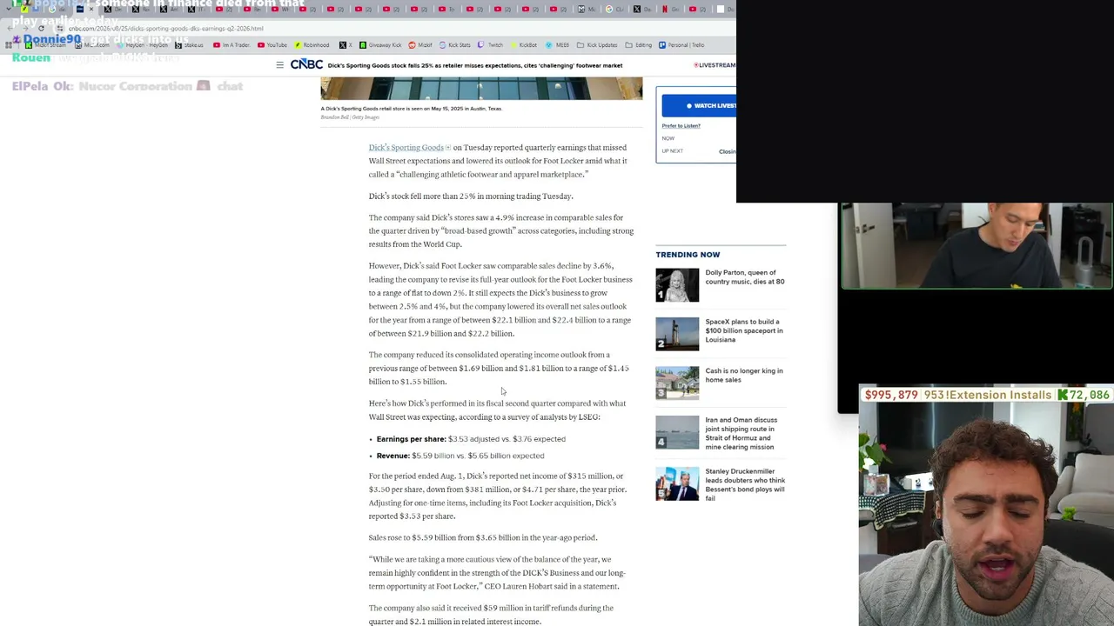Image resolution: width=1114 pixels, height=626 pixels.
Task: Open the Kick Stats bookmark
Action: pyautogui.click(x=454, y=45)
